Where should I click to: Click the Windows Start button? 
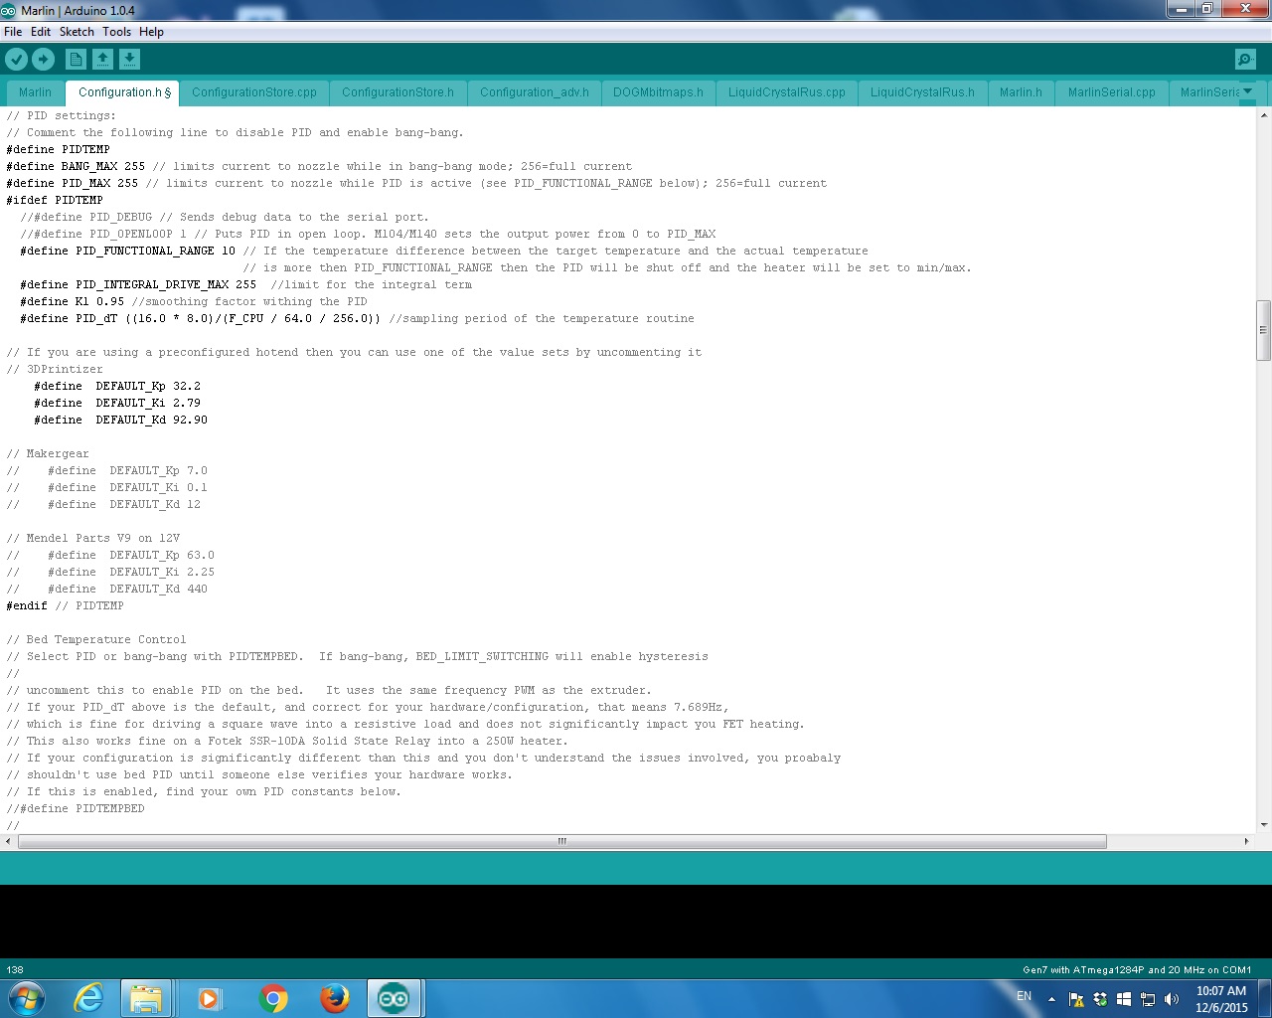tap(27, 998)
